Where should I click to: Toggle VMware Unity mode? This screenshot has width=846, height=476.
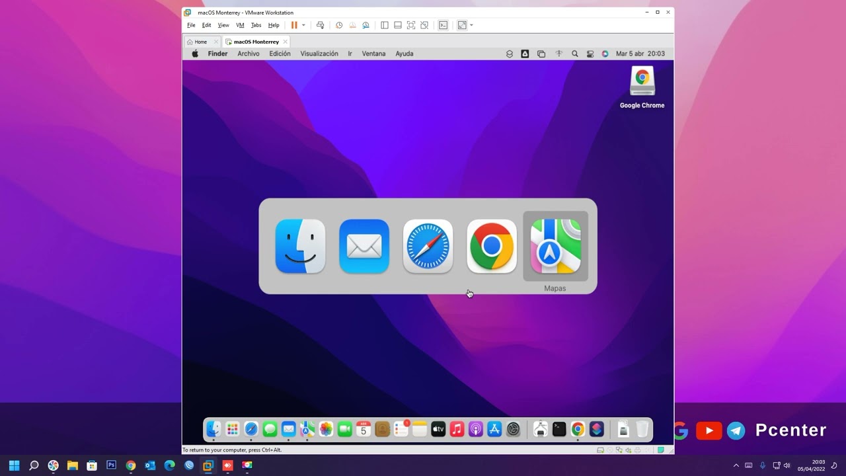pyautogui.click(x=424, y=25)
